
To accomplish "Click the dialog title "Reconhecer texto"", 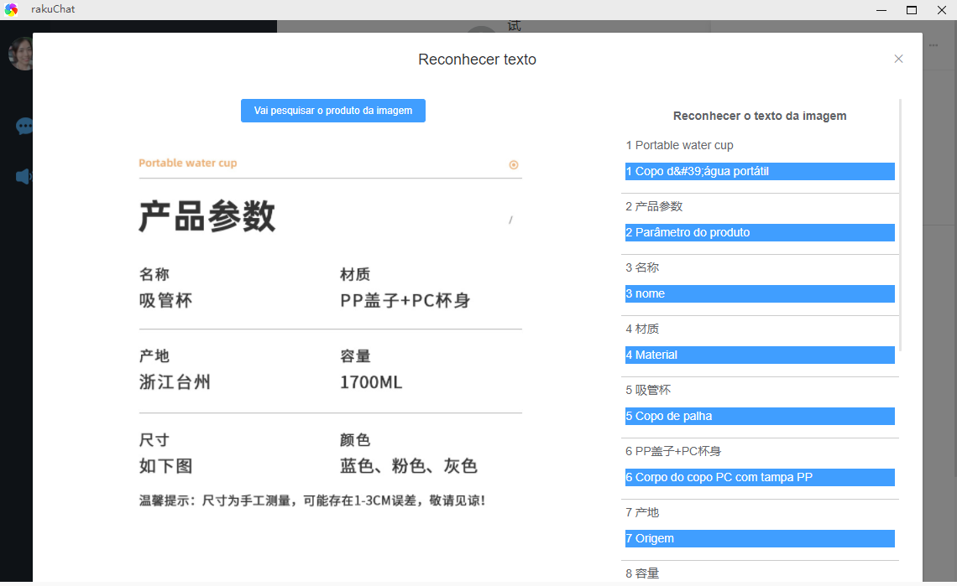I will [478, 60].
